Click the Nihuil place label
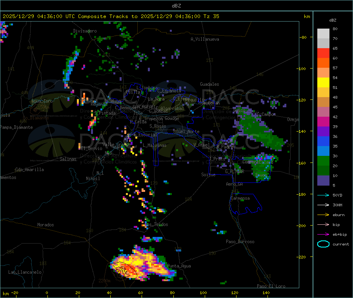Image resolution: width=353 pixels, height=298 pixels. (x=93, y=179)
